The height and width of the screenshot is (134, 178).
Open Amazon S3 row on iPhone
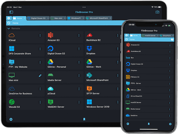tap(149, 45)
